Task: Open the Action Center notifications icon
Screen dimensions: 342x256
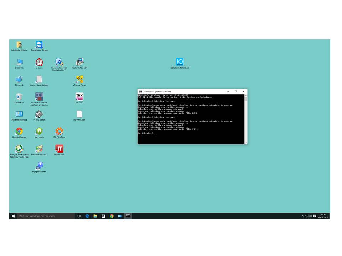Action: click(x=315, y=216)
